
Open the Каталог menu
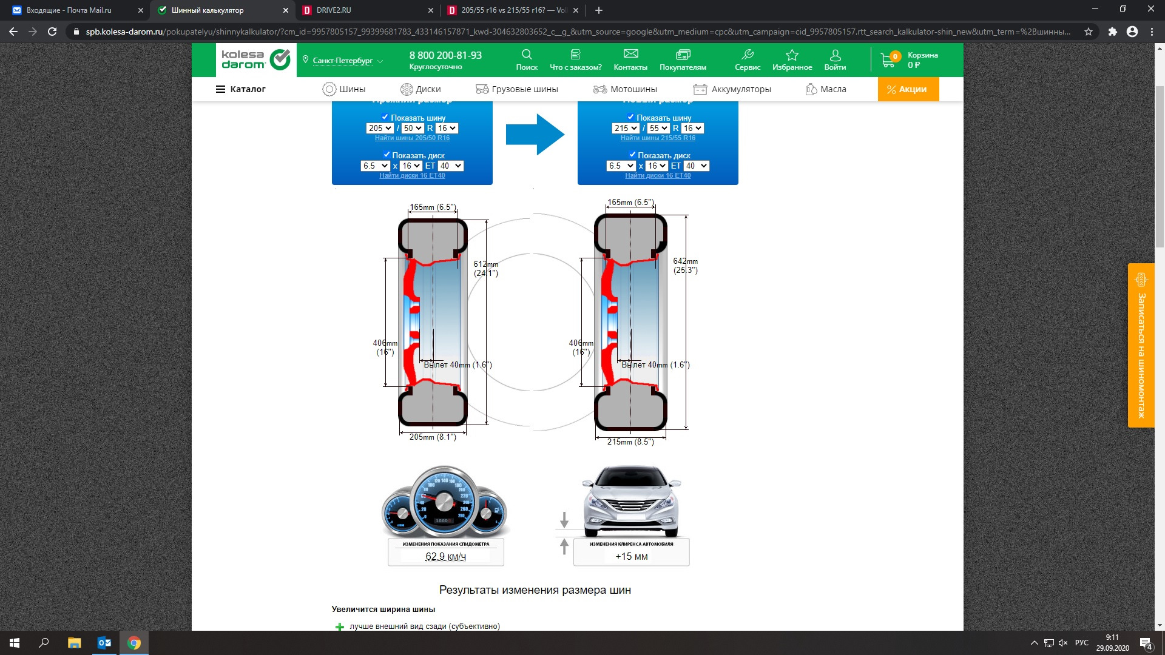(240, 89)
